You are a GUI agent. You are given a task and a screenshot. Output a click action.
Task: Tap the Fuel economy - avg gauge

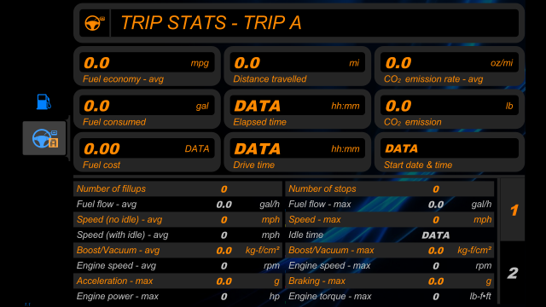pos(147,67)
